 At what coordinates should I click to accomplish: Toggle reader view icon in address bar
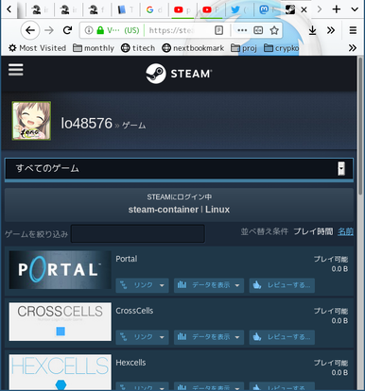pos(218,30)
